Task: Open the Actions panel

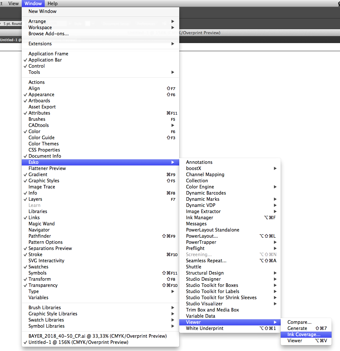Action: (x=100, y=82)
